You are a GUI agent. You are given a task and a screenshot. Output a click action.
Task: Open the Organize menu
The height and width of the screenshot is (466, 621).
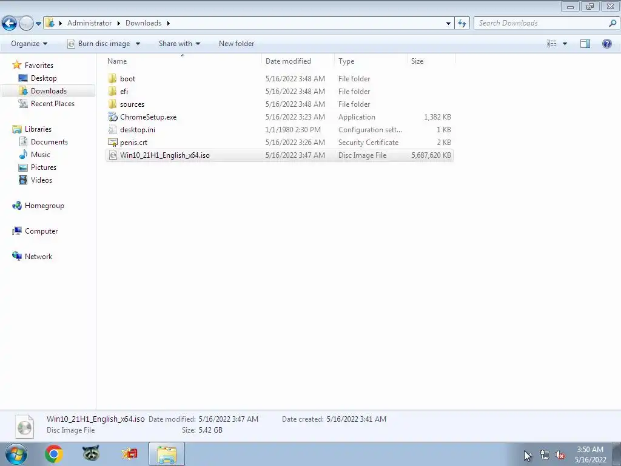click(29, 44)
